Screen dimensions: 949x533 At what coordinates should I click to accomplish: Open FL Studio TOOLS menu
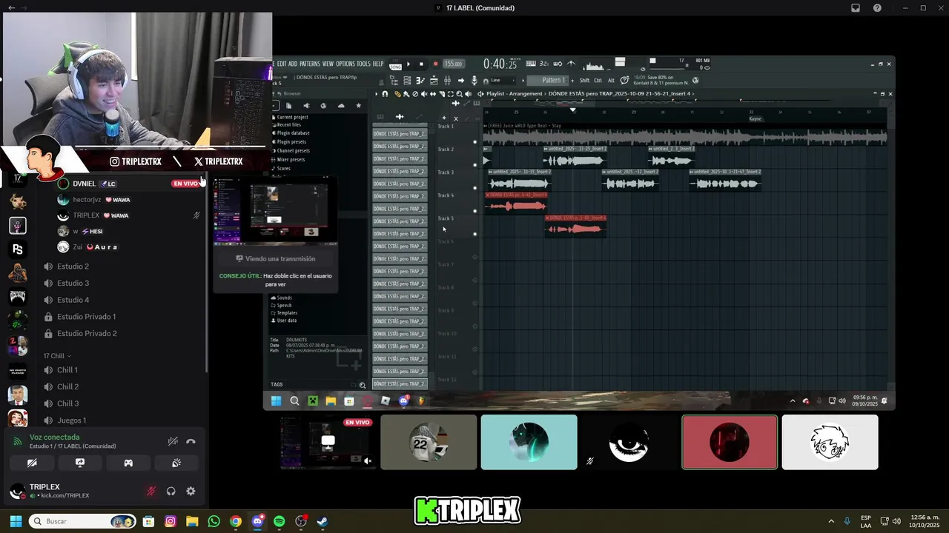363,64
